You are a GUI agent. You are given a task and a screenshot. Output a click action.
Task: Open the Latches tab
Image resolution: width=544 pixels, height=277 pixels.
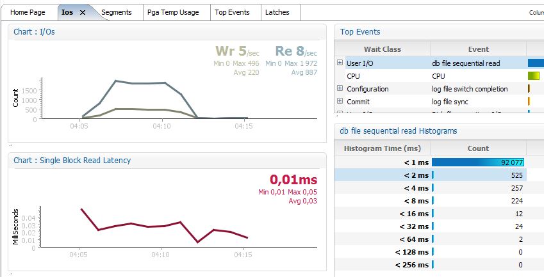tap(277, 12)
